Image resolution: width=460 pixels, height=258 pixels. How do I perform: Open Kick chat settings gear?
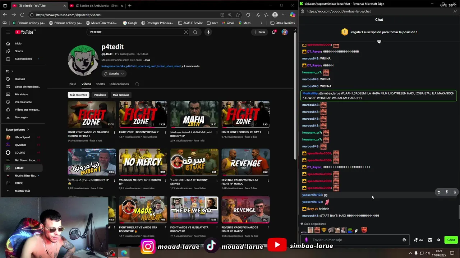(x=438, y=240)
